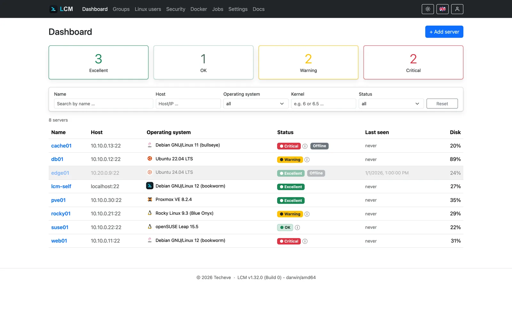
Task: Click info icon beside db01 Warning badge
Action: [307, 160]
